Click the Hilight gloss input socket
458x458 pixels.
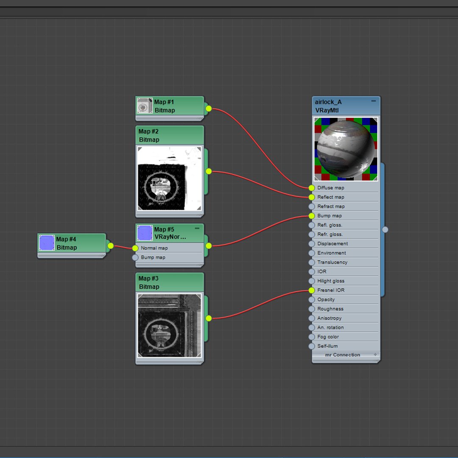312,281
